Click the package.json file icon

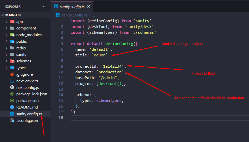pos(12,101)
